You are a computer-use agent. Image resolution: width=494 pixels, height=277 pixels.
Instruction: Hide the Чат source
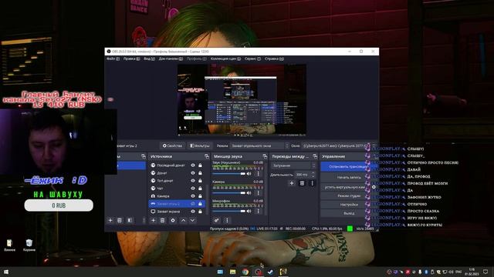[193, 188]
